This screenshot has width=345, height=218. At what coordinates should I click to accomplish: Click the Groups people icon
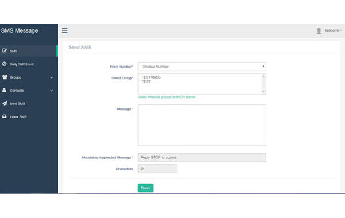click(5, 77)
